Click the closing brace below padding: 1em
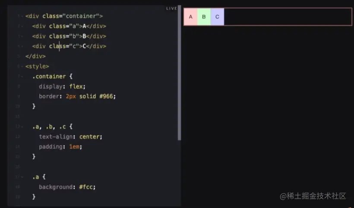This screenshot has width=354, height=208. 34,156
